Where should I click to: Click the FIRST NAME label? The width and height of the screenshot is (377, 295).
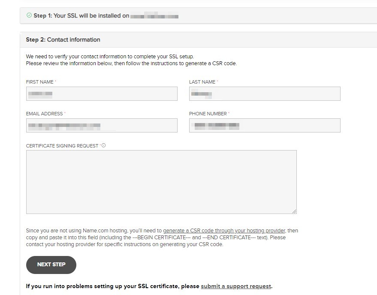tap(39, 82)
